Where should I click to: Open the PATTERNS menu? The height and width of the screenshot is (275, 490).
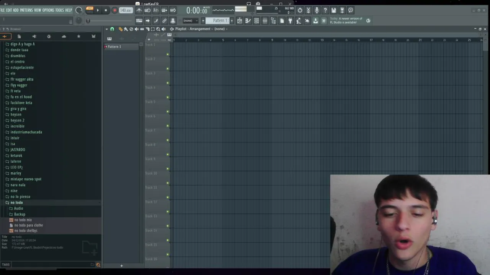pos(26,10)
